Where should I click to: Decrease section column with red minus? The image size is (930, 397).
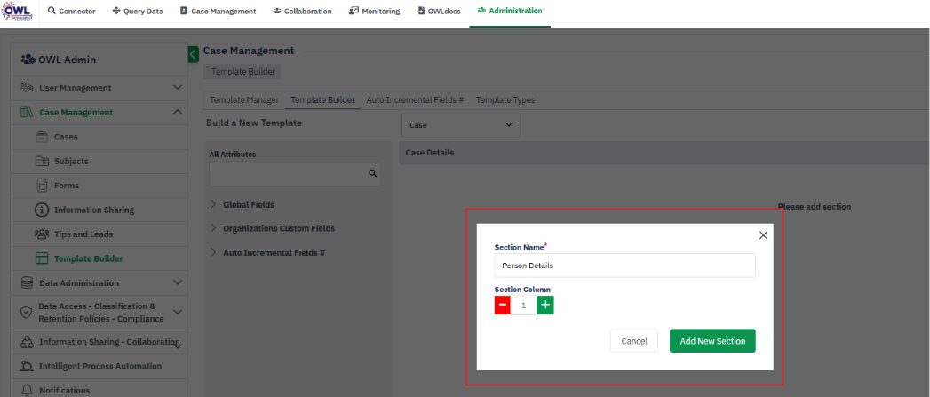(x=503, y=305)
